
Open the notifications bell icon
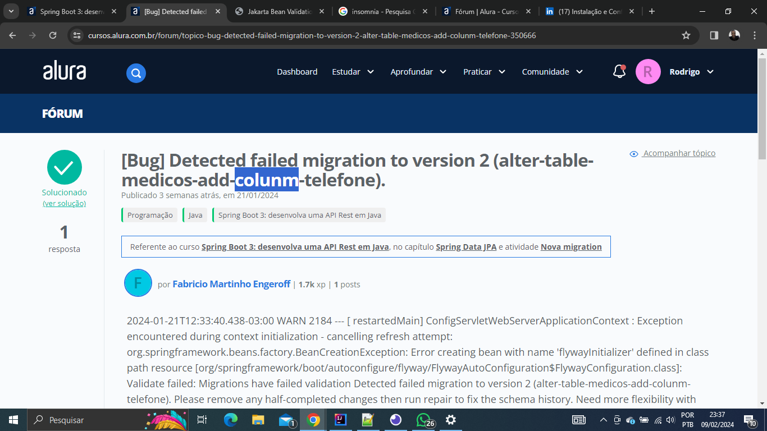tap(619, 72)
